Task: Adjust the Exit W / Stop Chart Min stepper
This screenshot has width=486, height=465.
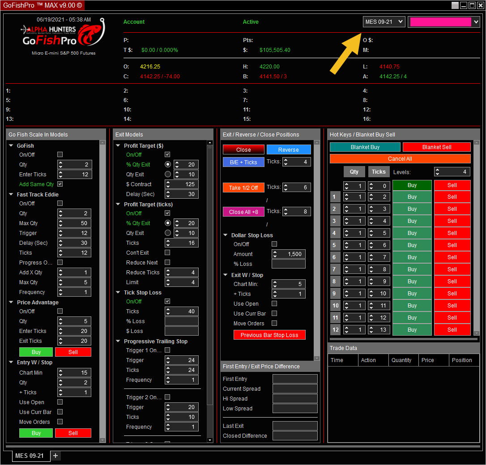Action: tap(275, 284)
